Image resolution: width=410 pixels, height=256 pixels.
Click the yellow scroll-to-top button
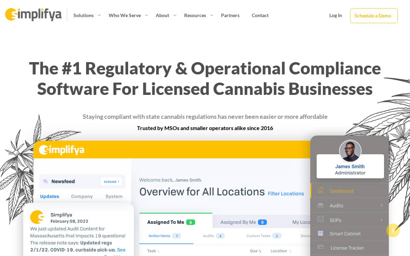[x=393, y=230]
